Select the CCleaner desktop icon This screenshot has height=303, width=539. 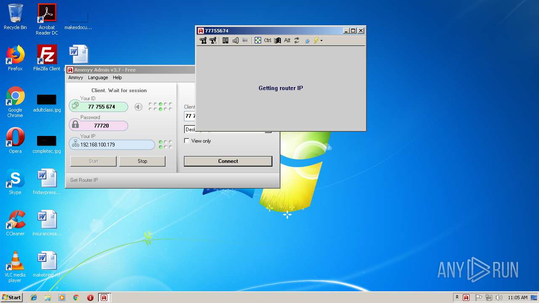pos(15,223)
